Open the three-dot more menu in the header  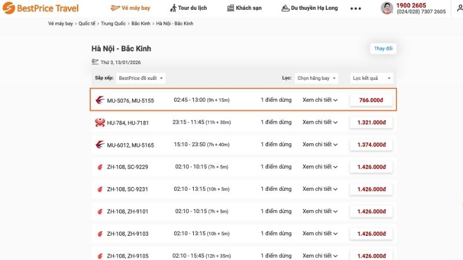pos(355,9)
